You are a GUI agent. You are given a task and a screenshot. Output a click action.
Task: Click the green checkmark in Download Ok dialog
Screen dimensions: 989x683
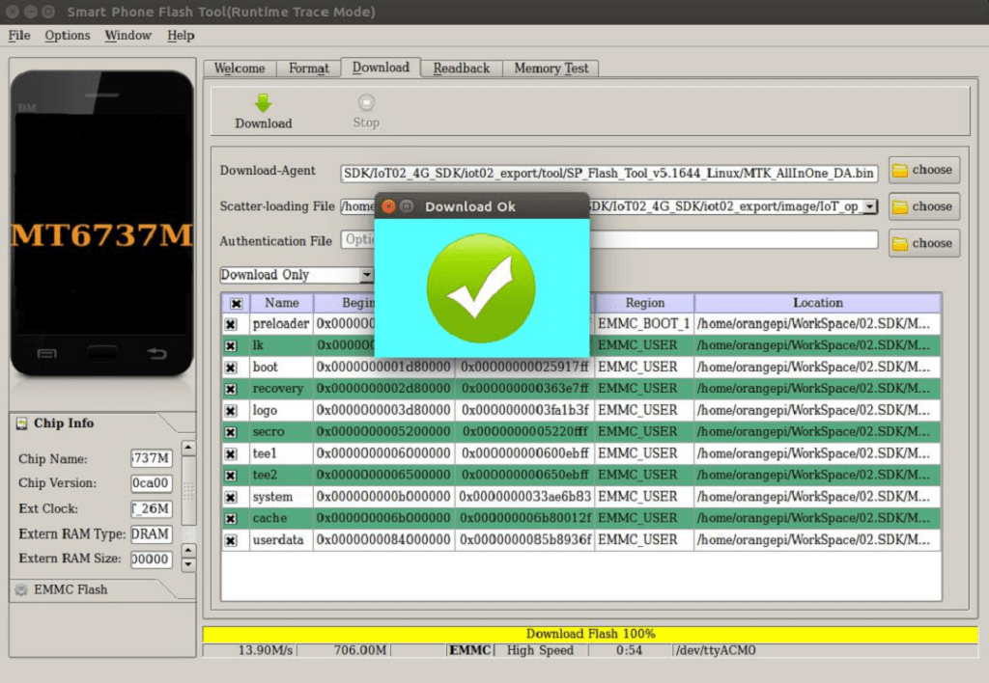[x=481, y=287]
